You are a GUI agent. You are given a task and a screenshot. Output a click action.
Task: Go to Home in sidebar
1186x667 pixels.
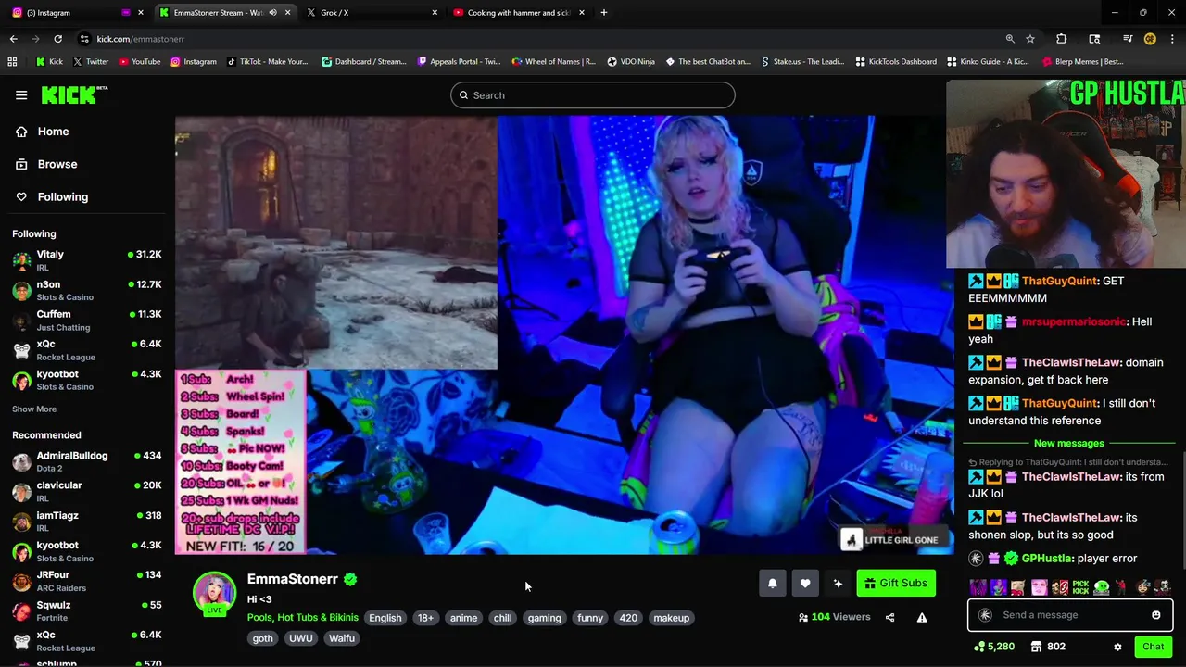[x=53, y=132]
